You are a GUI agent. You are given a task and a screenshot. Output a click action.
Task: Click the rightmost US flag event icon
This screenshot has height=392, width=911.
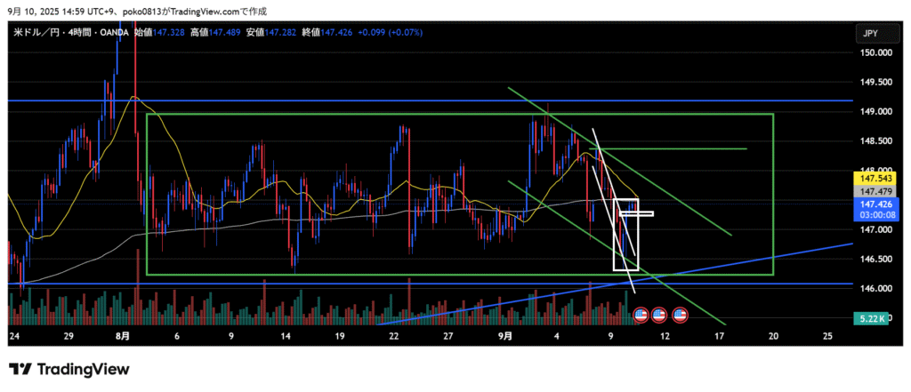coord(681,315)
